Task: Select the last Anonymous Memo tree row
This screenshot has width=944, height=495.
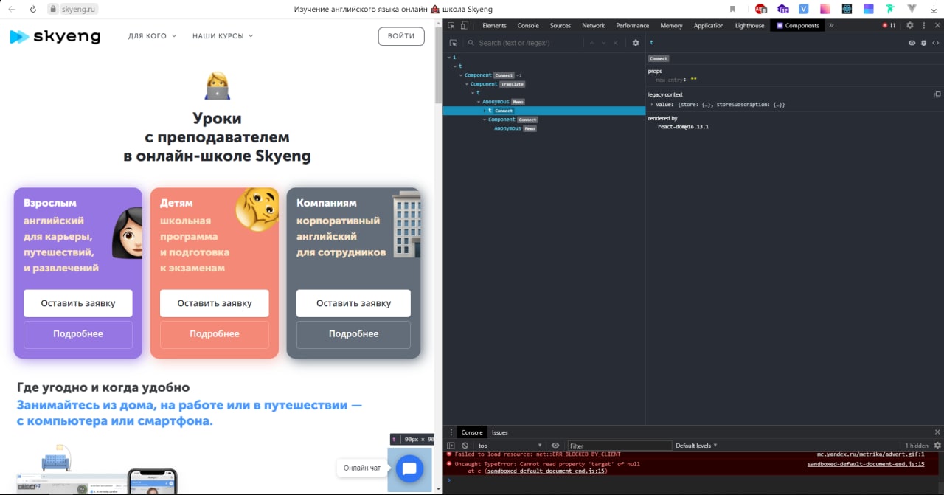Action: [x=544, y=128]
